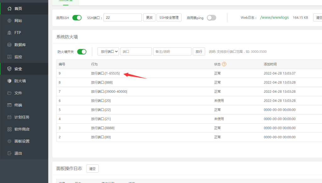
Task: Click the SSH安全管理 button
Action: coord(169,18)
